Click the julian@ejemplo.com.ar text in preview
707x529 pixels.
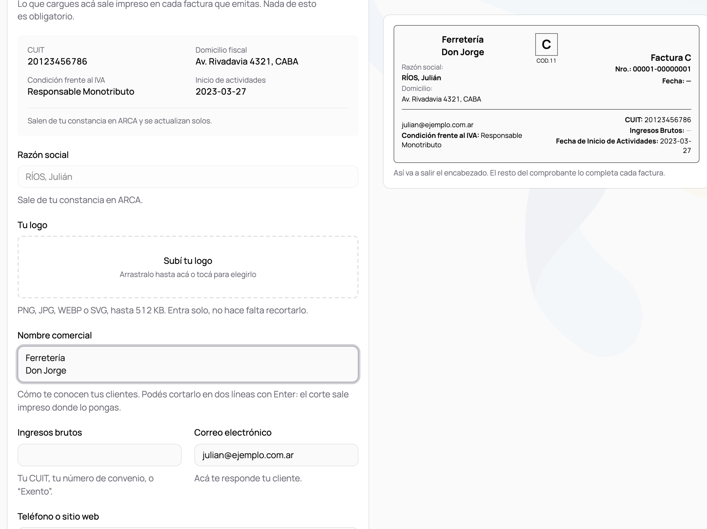437,125
